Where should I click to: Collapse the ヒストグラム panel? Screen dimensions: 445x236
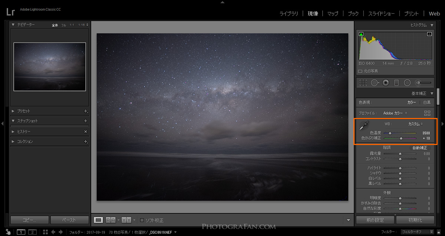pos(432,25)
